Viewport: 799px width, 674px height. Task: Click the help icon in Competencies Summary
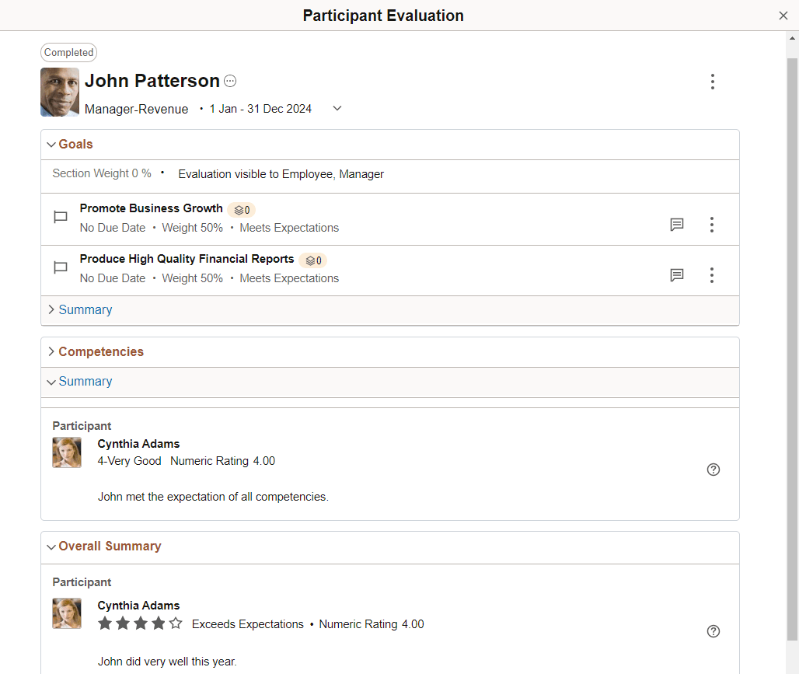pos(713,470)
